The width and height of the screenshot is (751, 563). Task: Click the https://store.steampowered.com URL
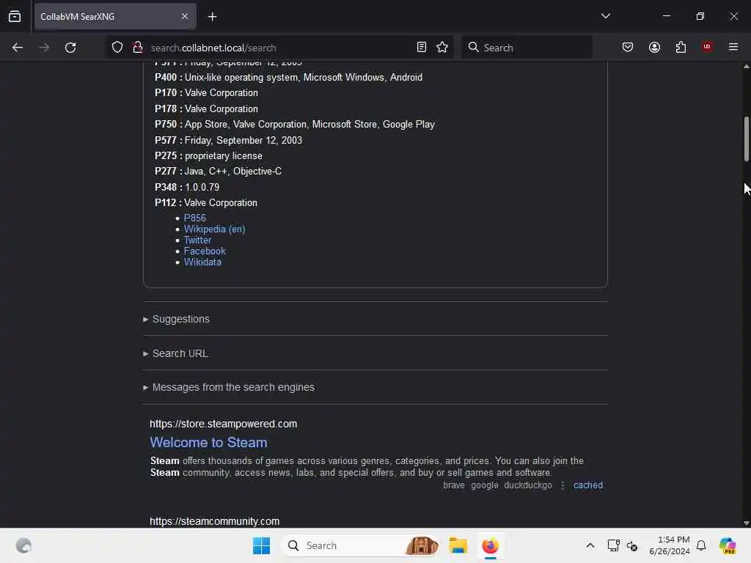tap(223, 424)
